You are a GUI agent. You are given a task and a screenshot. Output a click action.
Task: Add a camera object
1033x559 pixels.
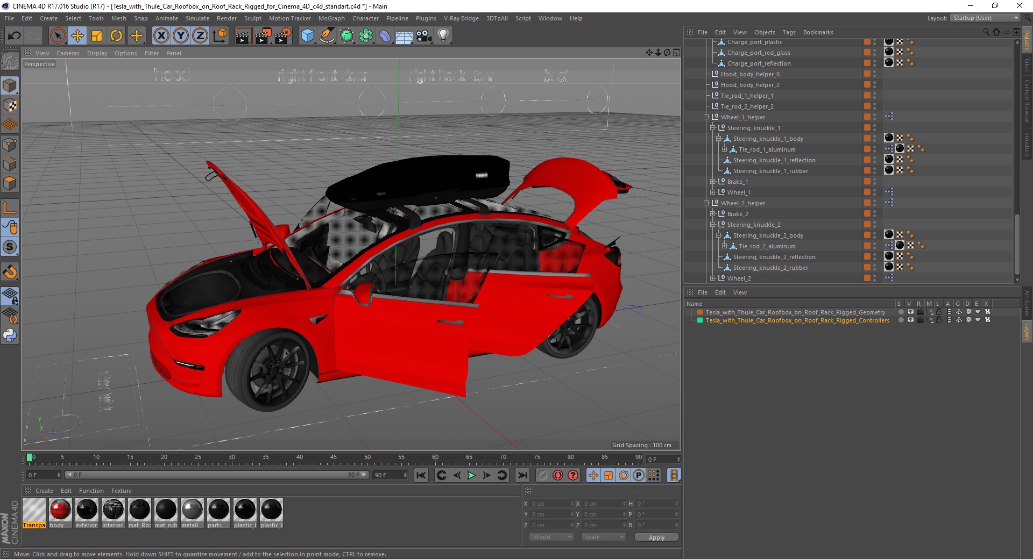(x=424, y=36)
